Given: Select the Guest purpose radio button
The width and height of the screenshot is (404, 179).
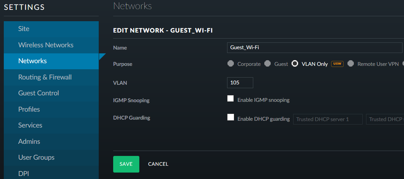Looking at the screenshot, I should (267, 64).
